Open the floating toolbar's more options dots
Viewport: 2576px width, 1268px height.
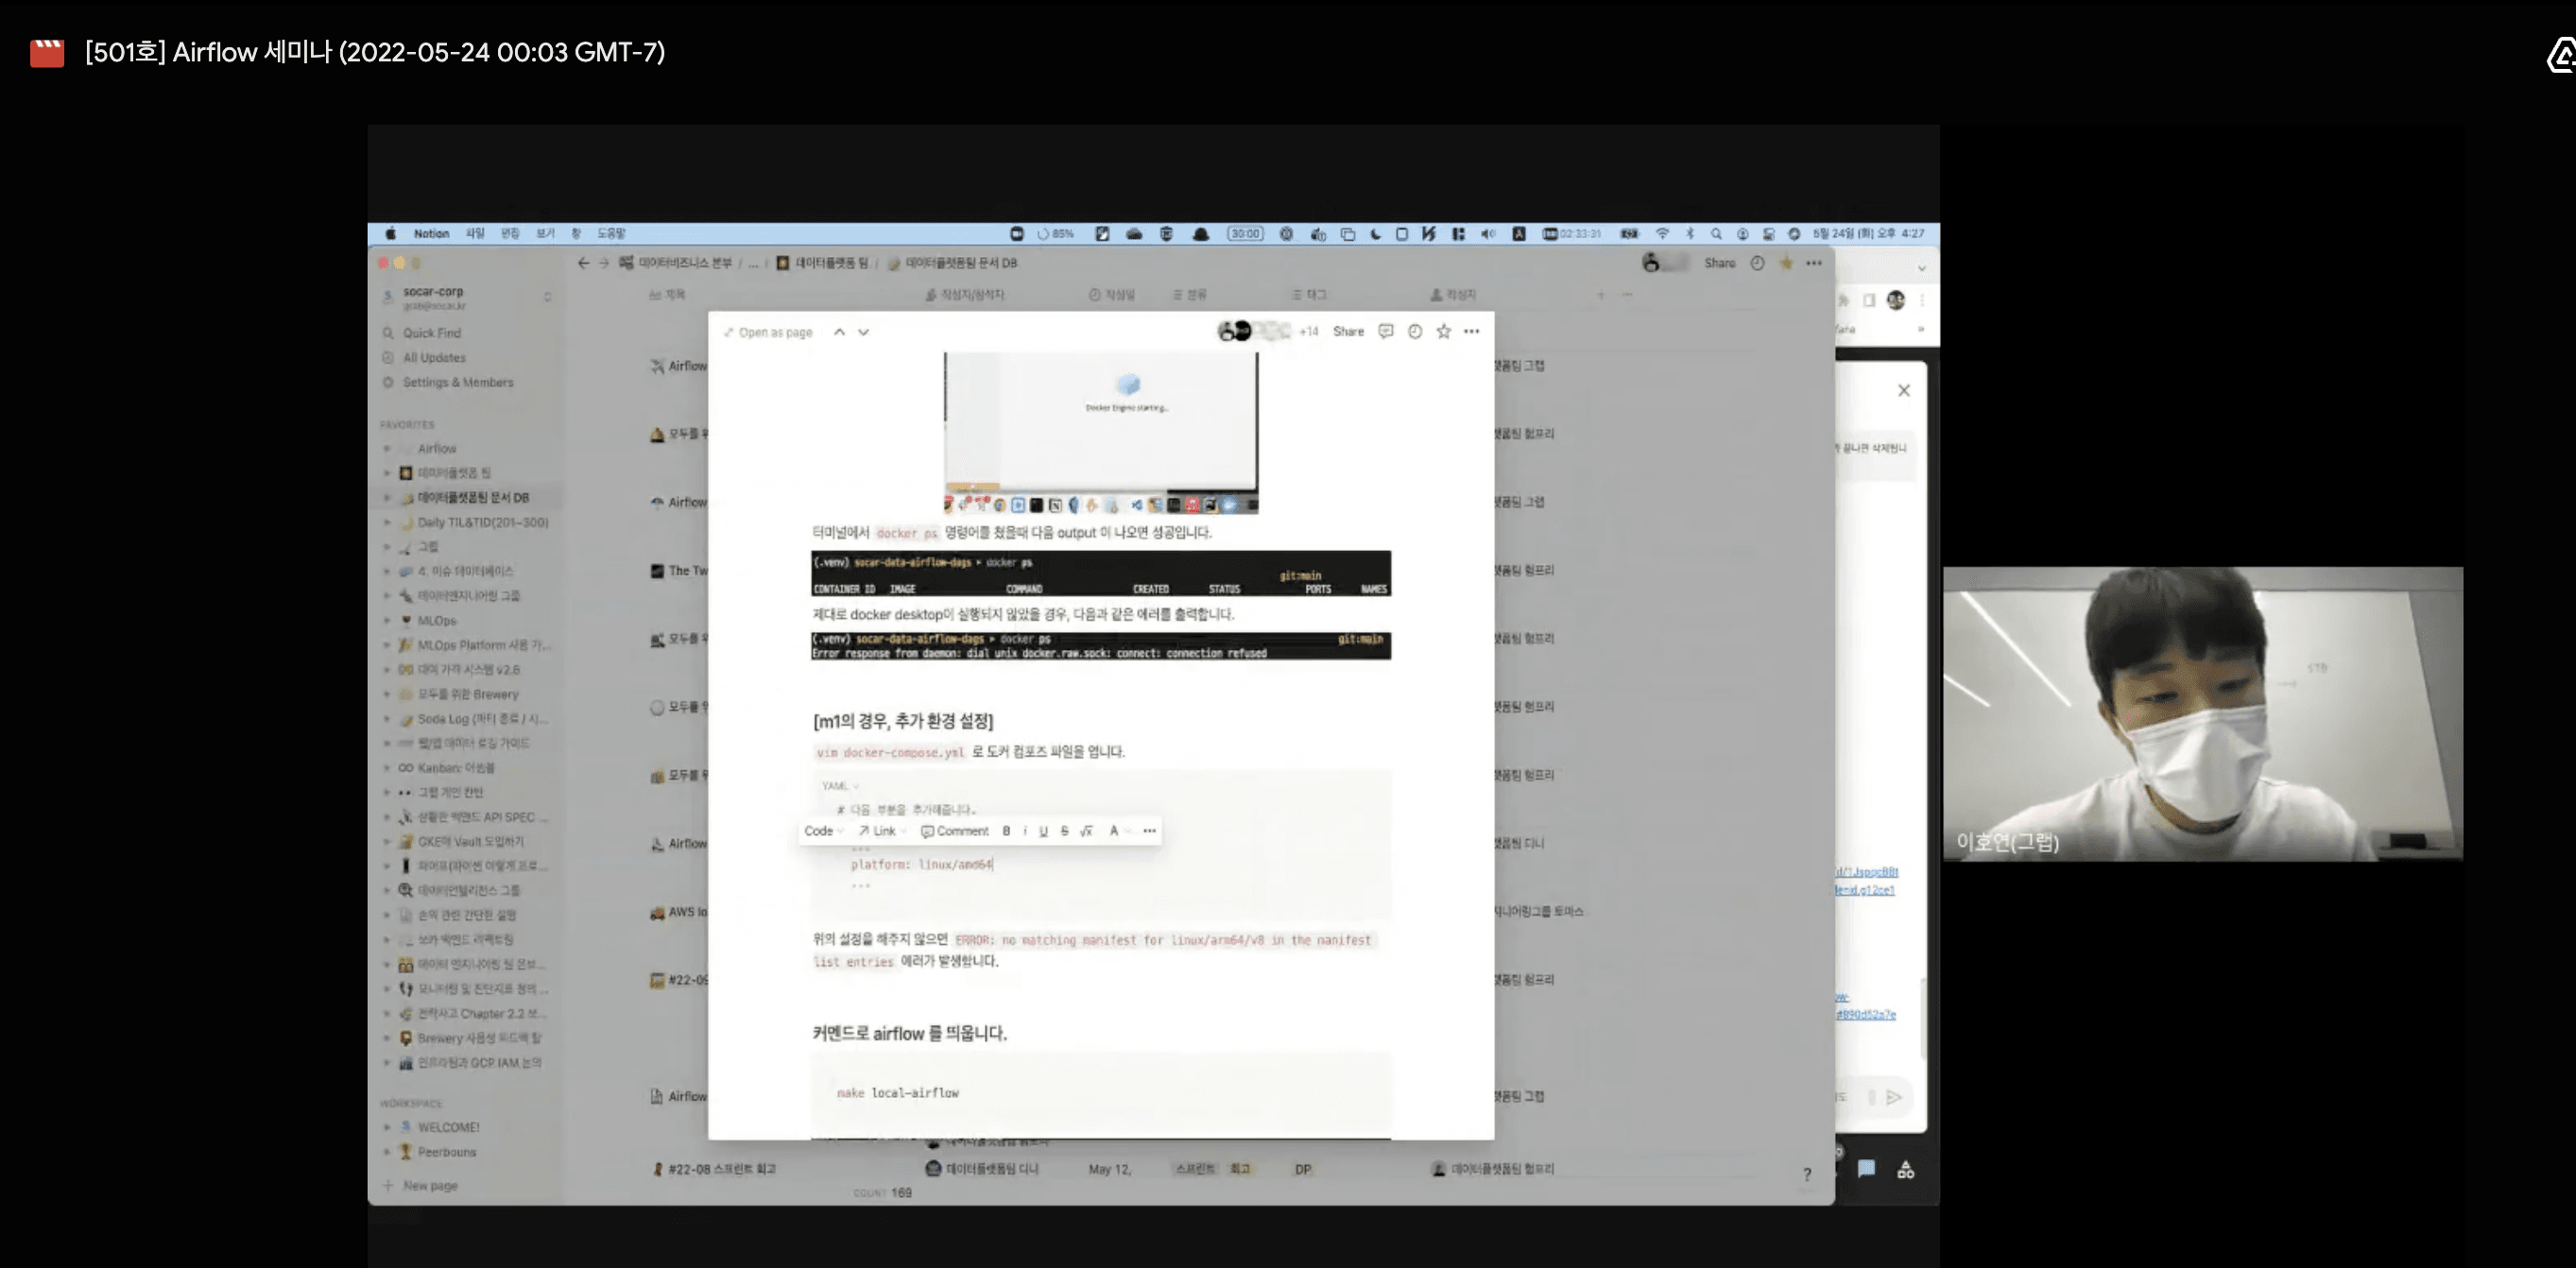click(x=1149, y=831)
